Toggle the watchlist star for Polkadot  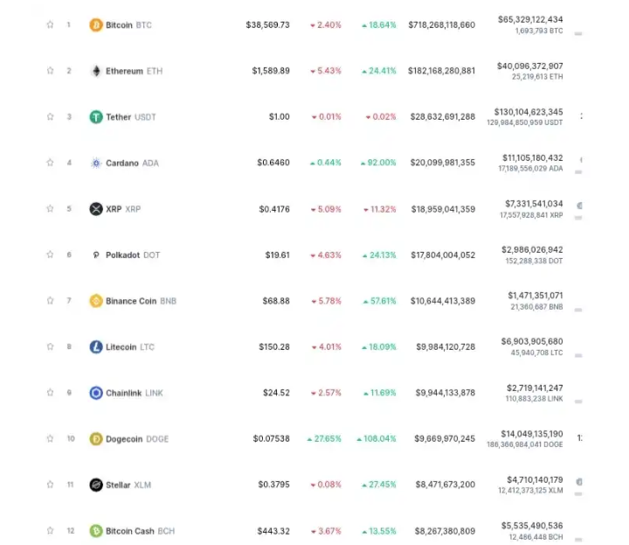[50, 255]
